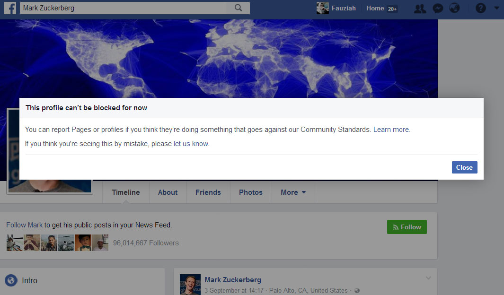Screen dimensions: 504x295
Task: Close the blocked profile dialog
Action: (x=464, y=167)
